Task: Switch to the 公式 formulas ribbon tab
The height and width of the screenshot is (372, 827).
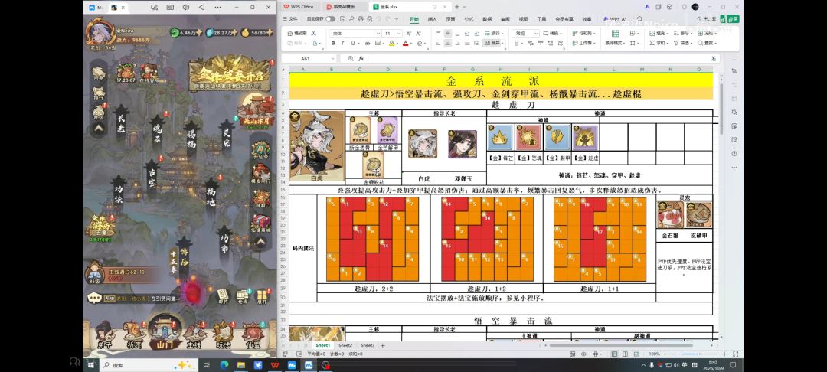Action: tap(469, 19)
